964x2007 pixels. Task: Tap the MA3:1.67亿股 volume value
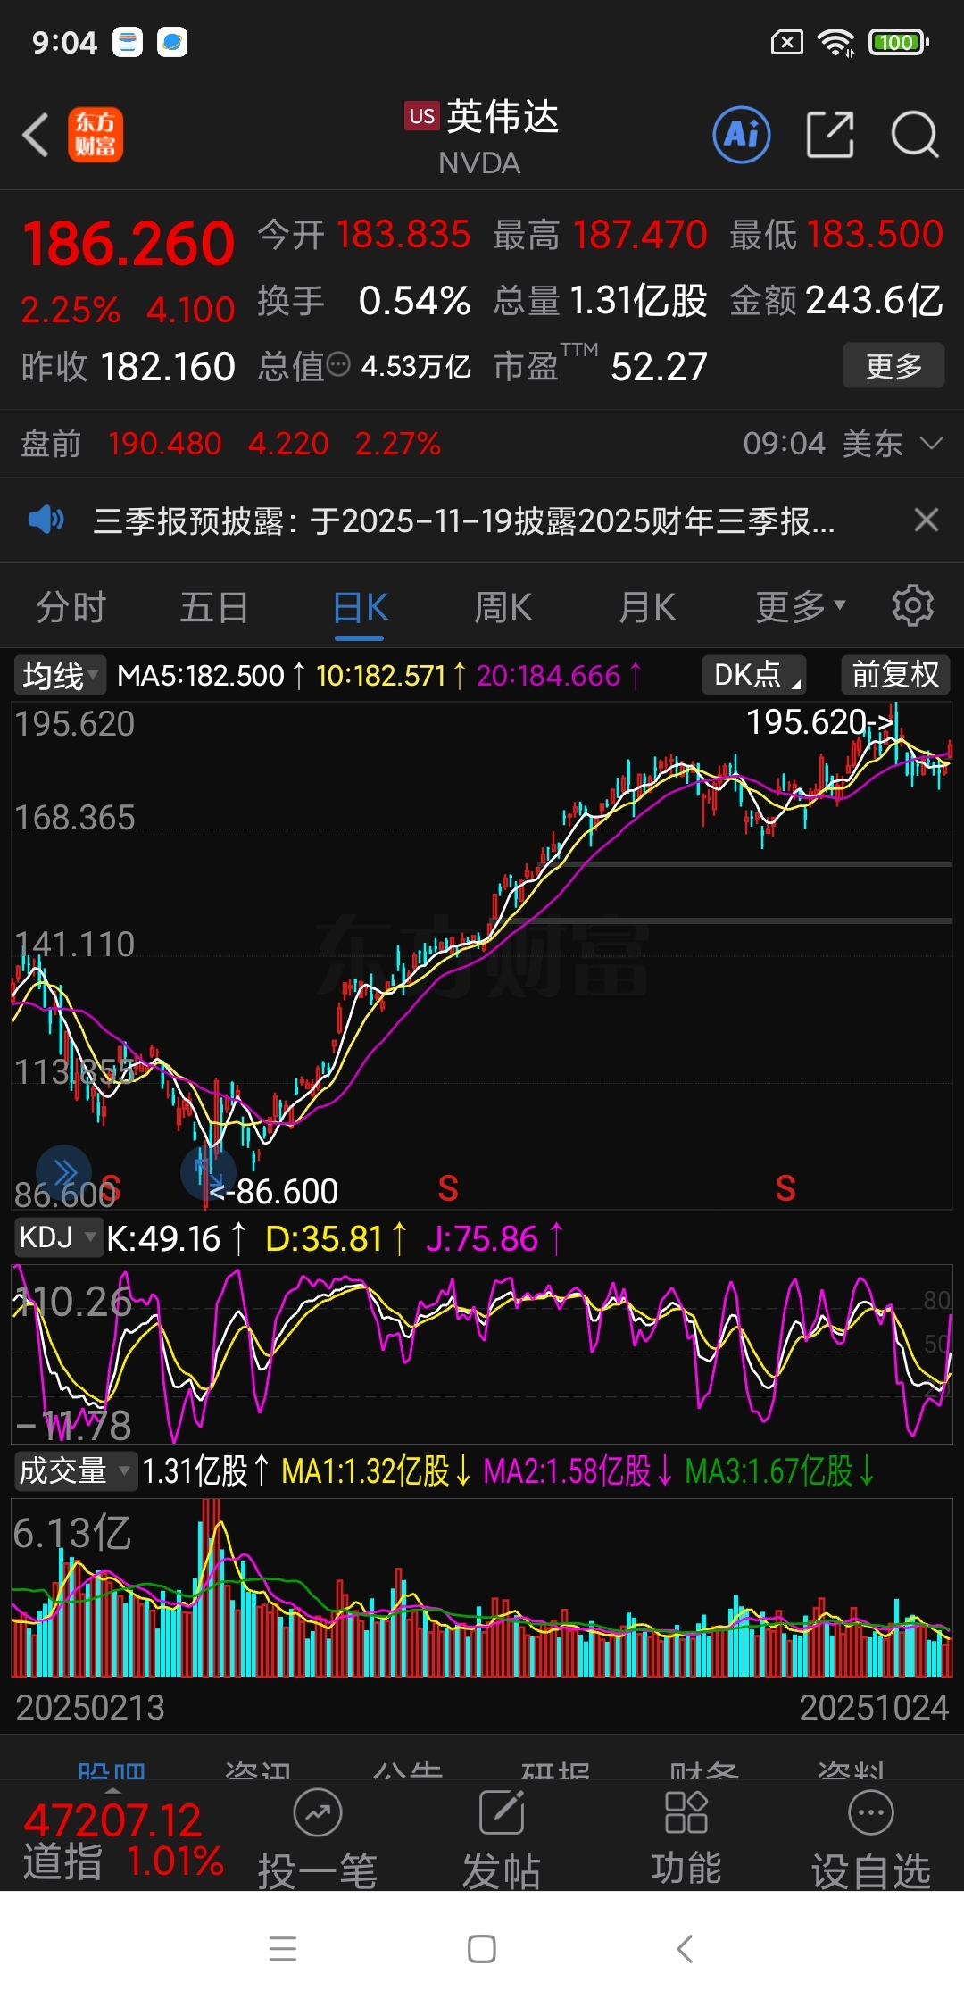tap(780, 1471)
